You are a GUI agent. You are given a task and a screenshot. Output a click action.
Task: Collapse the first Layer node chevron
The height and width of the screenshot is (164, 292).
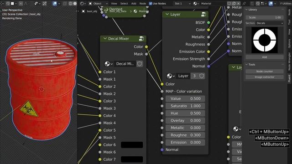click(167, 14)
